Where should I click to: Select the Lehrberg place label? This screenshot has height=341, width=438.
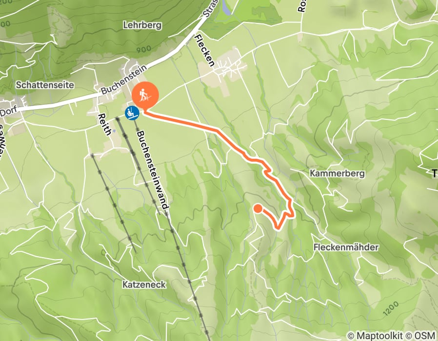(142, 25)
